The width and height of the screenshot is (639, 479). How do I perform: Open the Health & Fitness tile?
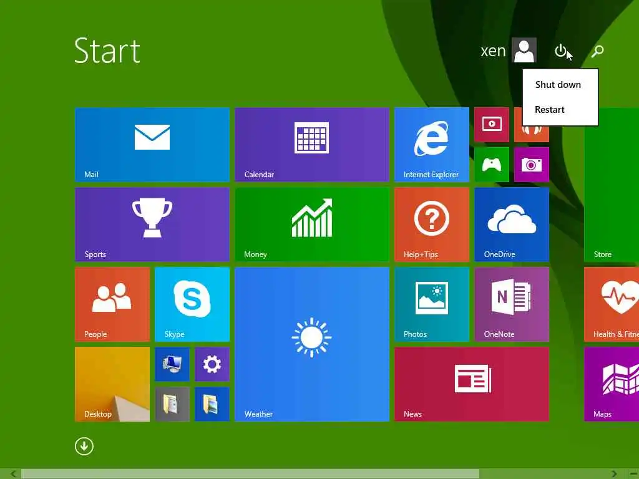tap(612, 304)
